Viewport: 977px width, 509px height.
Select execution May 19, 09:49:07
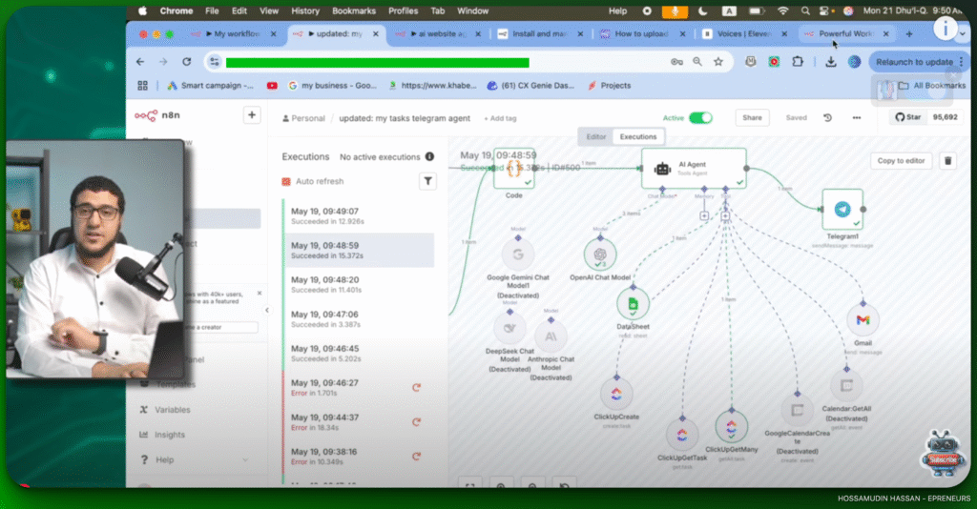(x=359, y=216)
